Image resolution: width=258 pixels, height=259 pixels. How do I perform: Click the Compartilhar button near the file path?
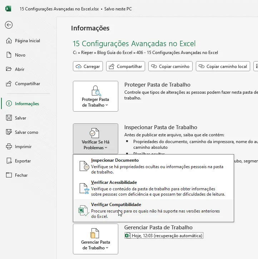click(125, 66)
